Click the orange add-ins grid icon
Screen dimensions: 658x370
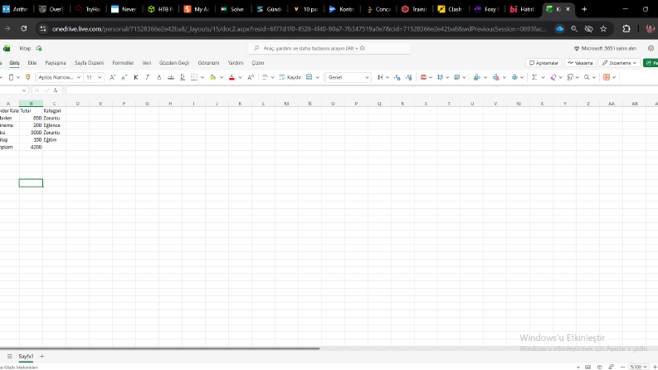pos(607,77)
